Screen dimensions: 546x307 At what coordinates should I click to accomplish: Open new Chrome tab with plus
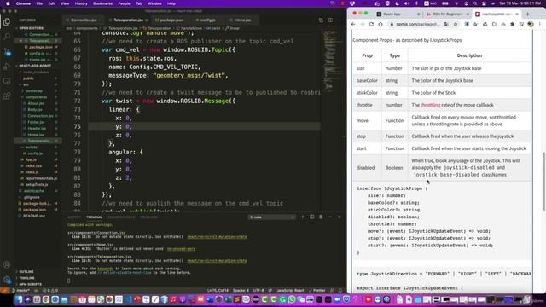click(x=527, y=14)
